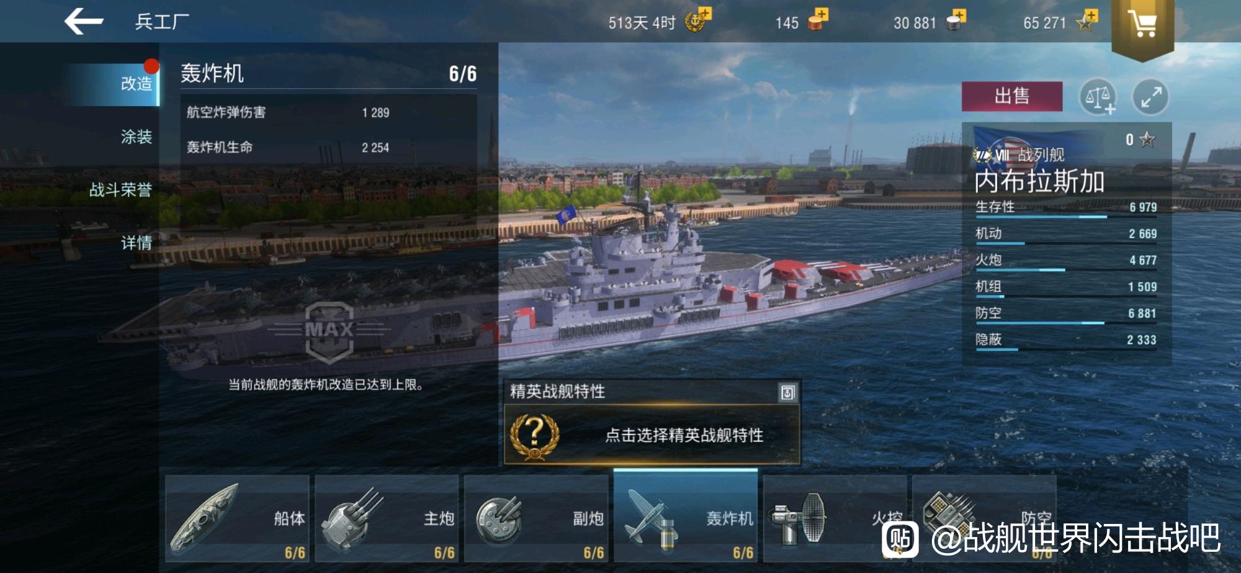Screen dimensions: 1241x573
Task: Open elite ship traits info icon
Action: point(787,392)
